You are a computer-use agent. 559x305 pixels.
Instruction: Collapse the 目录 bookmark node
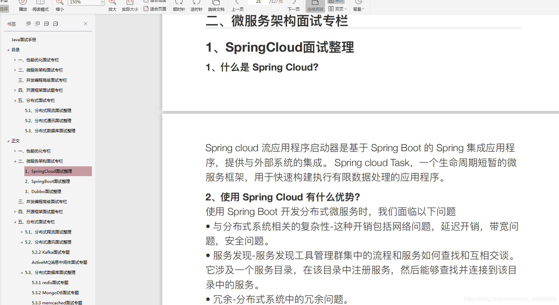click(8, 50)
